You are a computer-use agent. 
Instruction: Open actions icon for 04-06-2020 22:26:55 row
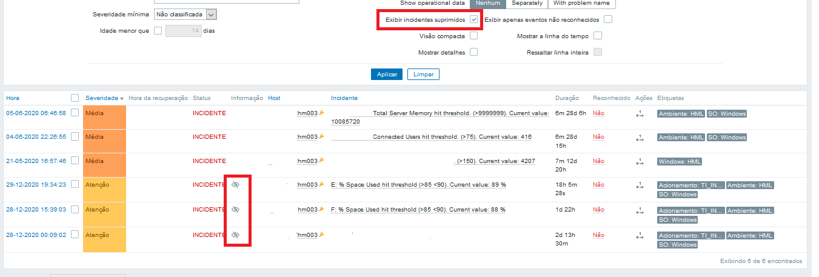point(640,138)
